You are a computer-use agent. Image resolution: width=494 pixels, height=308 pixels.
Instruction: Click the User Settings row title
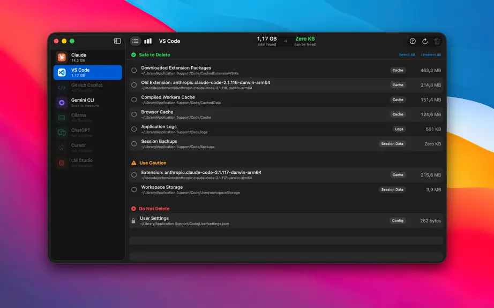[154, 218]
